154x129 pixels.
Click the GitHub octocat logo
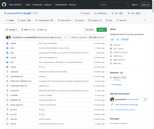(x=4, y=5)
